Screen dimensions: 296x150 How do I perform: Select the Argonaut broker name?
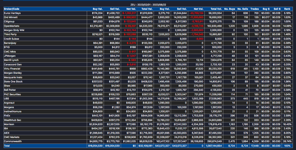tap(9, 103)
